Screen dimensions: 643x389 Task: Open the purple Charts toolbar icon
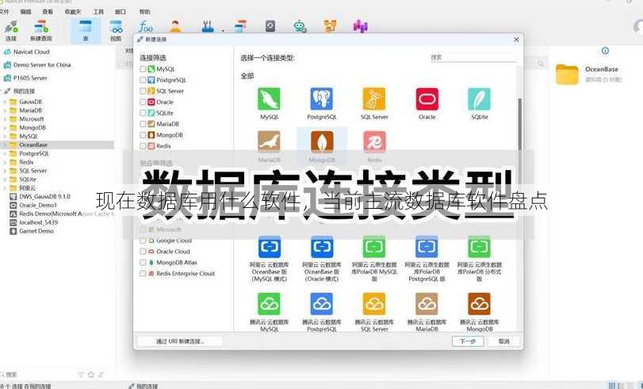tap(361, 27)
